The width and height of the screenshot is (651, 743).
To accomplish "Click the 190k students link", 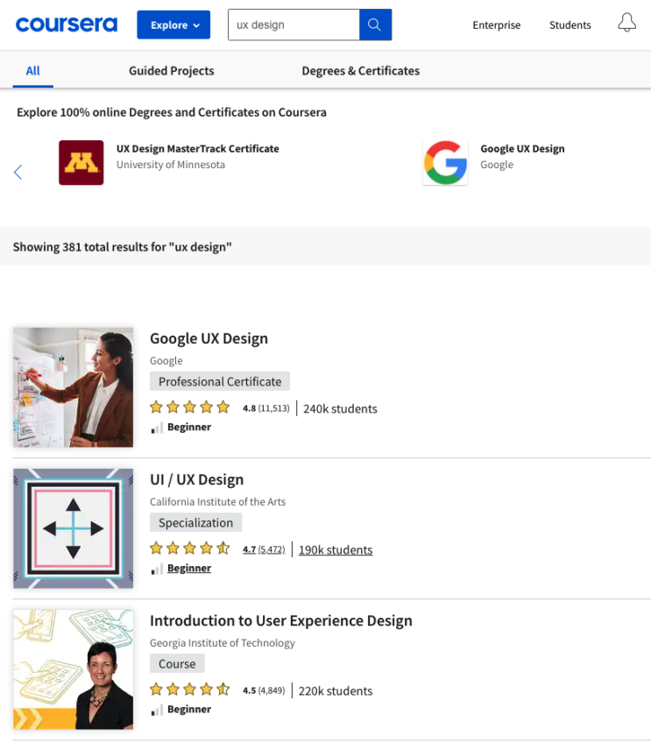I will click(x=335, y=548).
